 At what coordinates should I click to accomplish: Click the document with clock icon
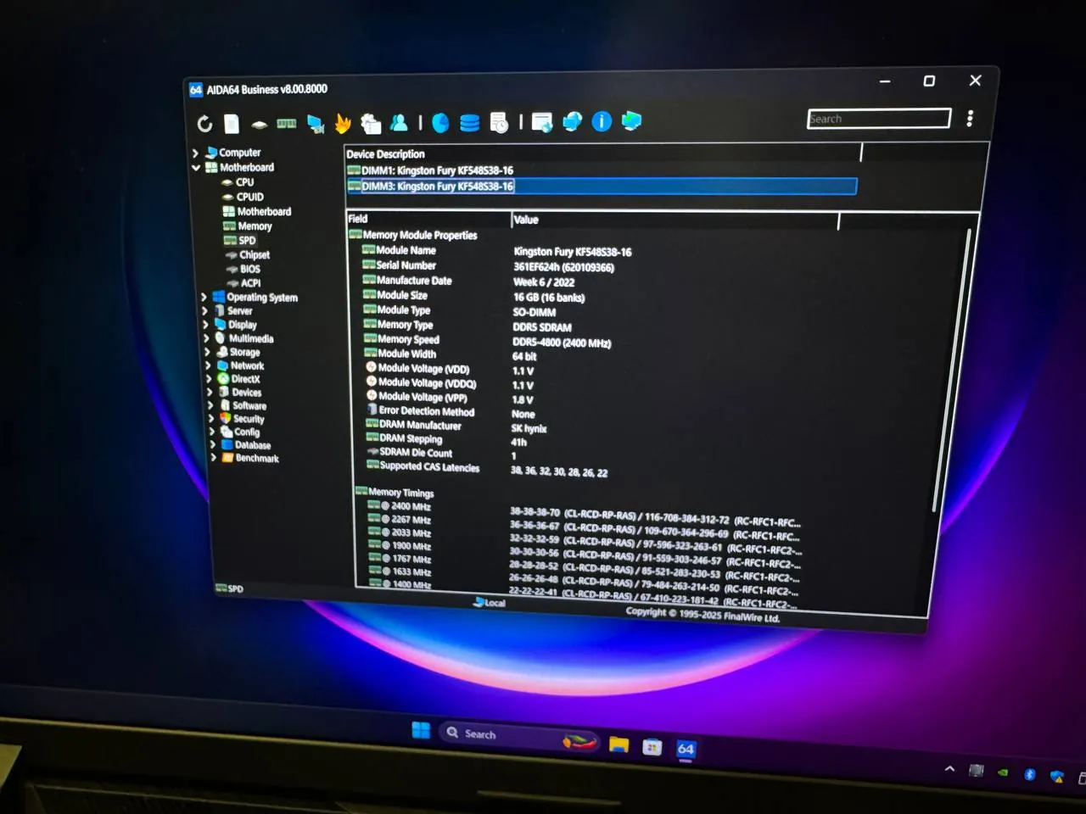(x=499, y=123)
